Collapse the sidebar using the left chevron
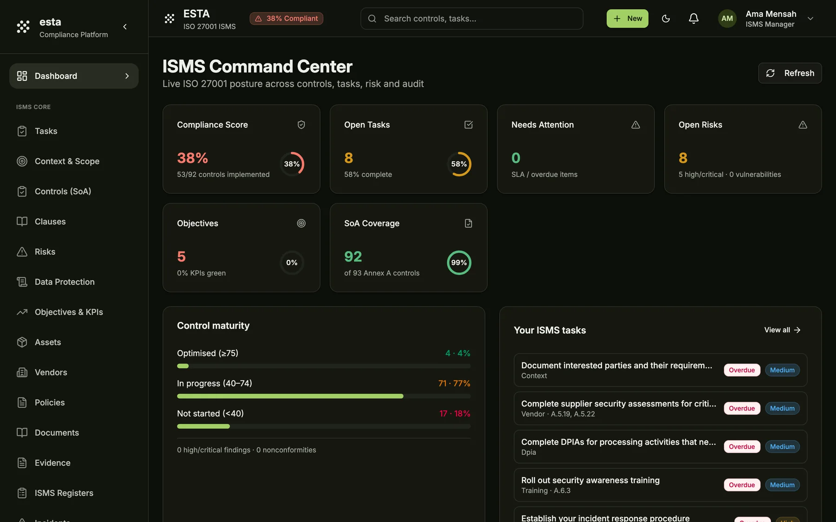This screenshot has width=836, height=522. [125, 27]
